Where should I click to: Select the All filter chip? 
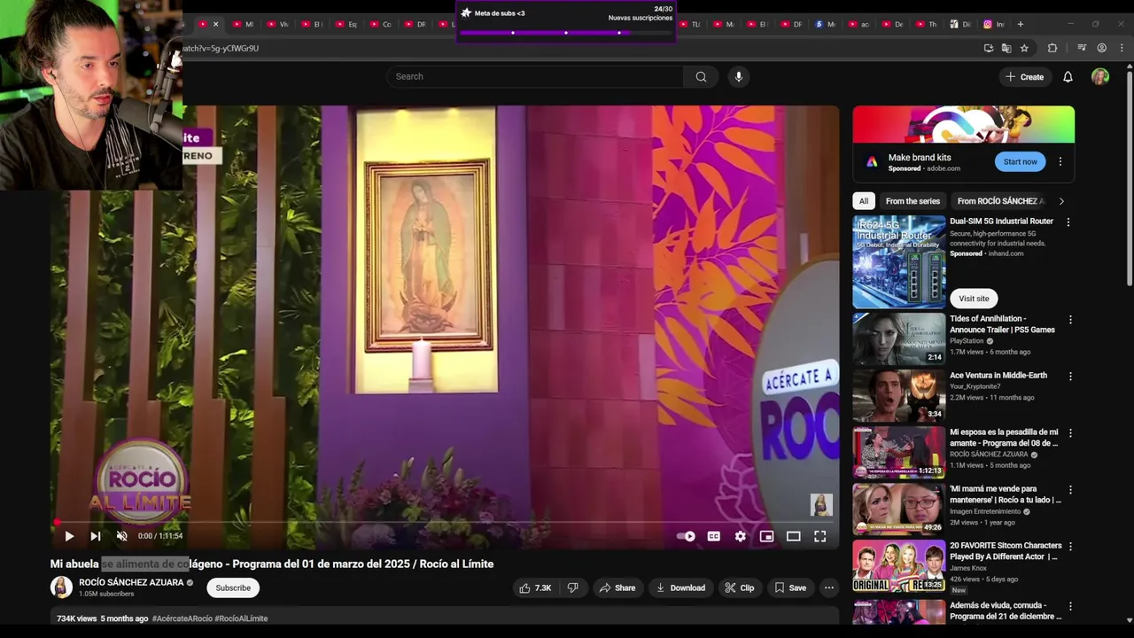[864, 201]
